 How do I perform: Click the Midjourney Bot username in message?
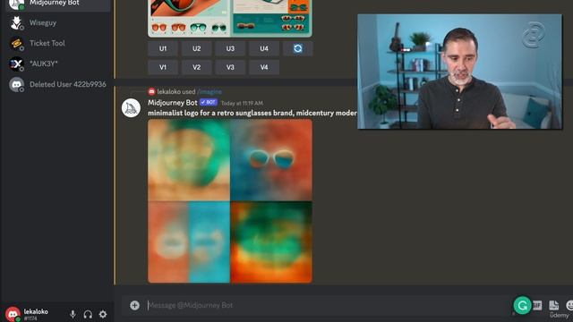pyautogui.click(x=173, y=103)
